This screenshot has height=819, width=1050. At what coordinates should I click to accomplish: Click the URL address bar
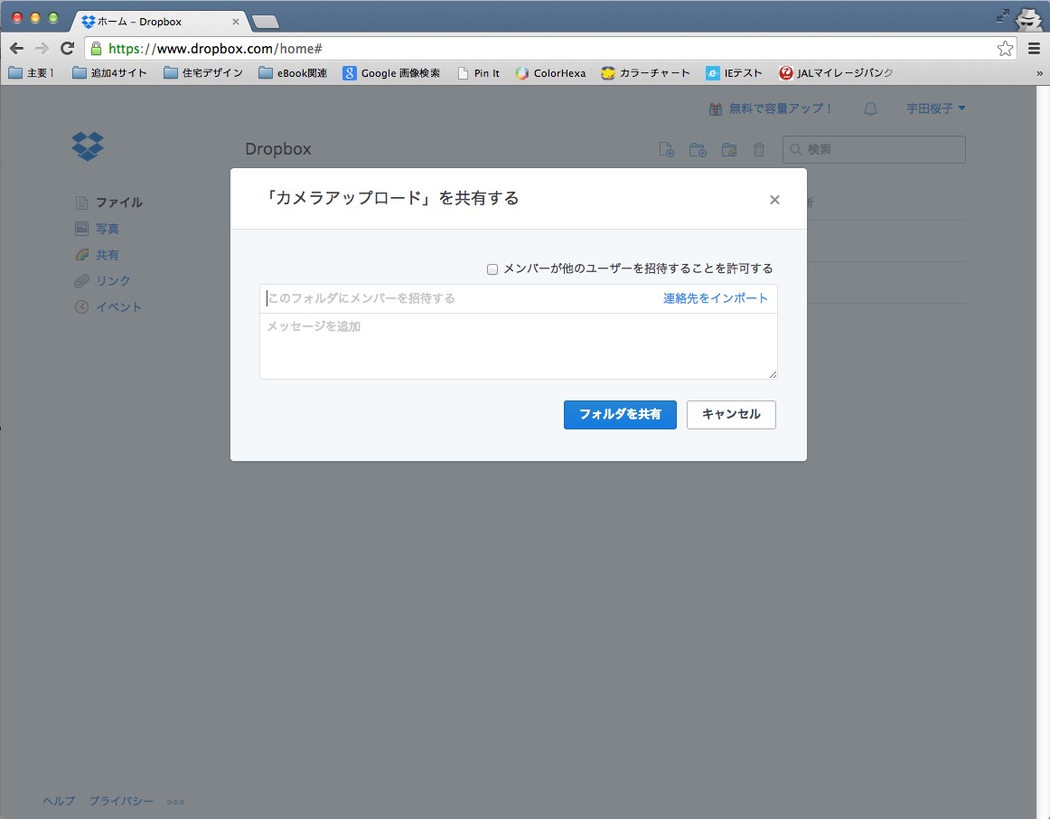coord(549,48)
